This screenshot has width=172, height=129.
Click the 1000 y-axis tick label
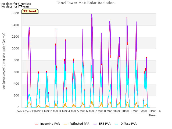click(16, 48)
